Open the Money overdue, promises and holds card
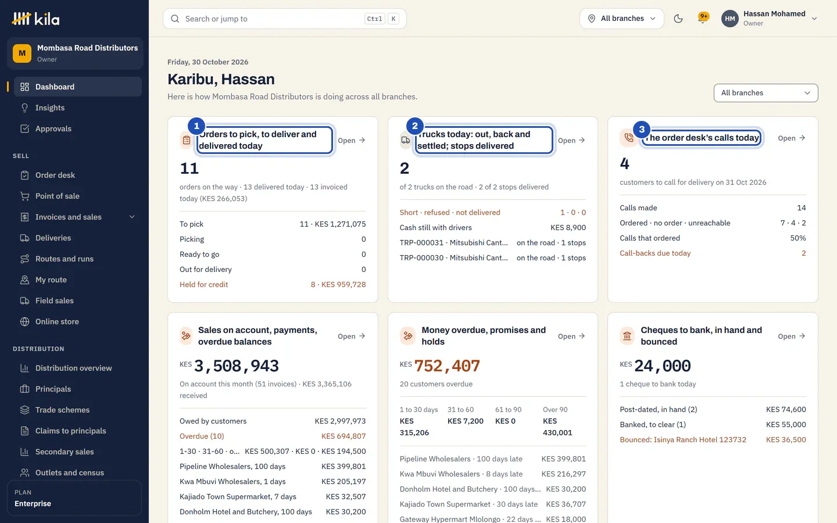The height and width of the screenshot is (523, 837). 571,336
